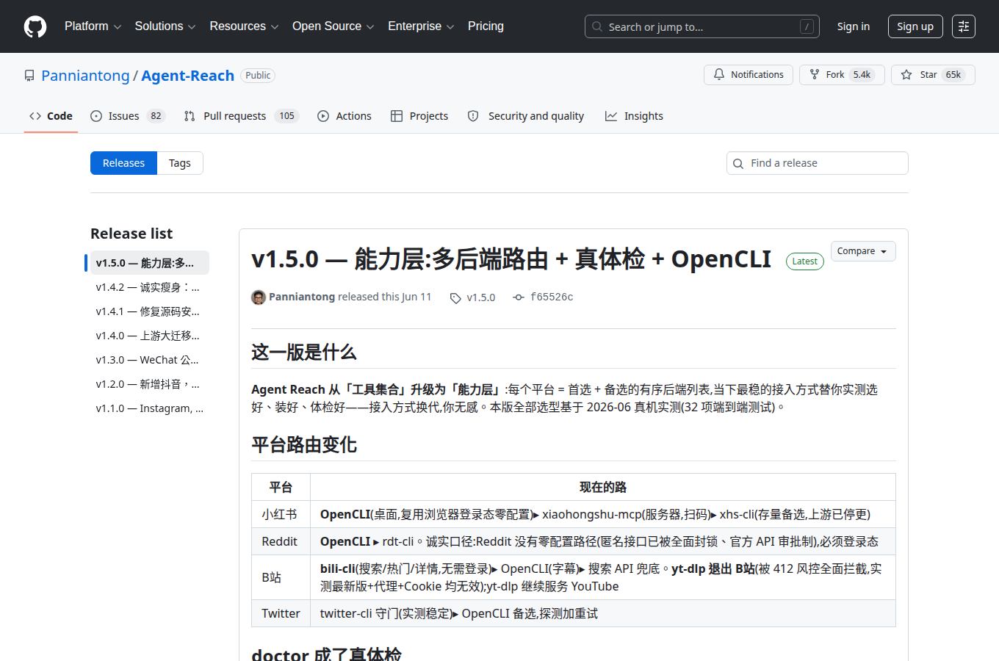Click the Sign up button
This screenshot has width=999, height=661.
pyautogui.click(x=915, y=26)
